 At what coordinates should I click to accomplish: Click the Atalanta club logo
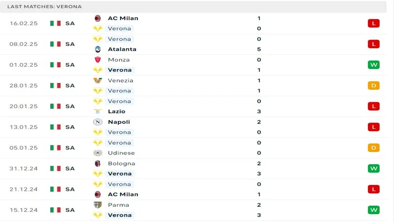point(98,49)
